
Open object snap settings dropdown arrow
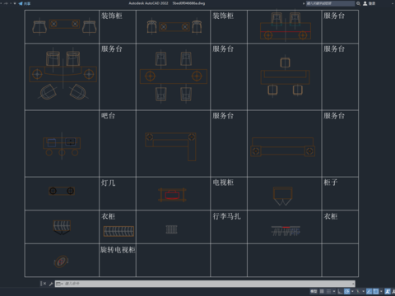pyautogui.click(x=381, y=291)
